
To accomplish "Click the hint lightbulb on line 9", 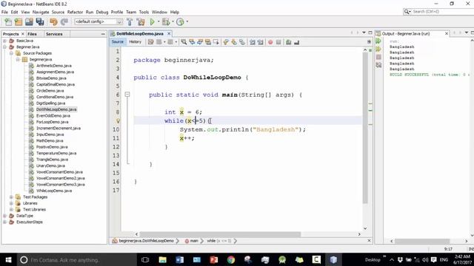I will tap(118, 121).
